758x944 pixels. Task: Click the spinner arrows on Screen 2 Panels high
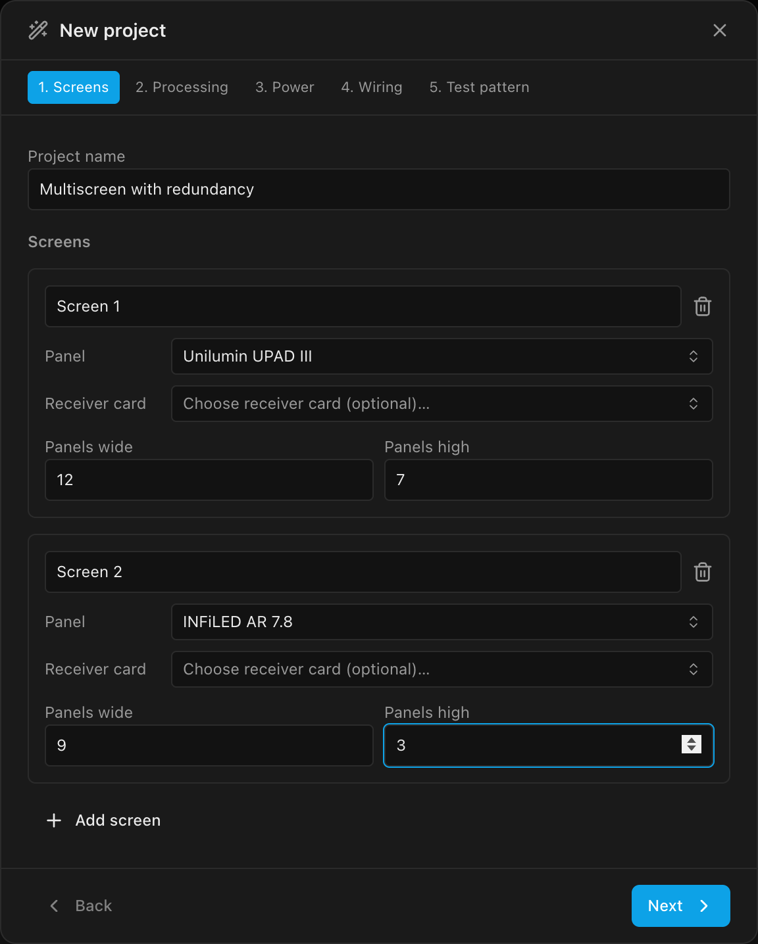[x=692, y=744]
